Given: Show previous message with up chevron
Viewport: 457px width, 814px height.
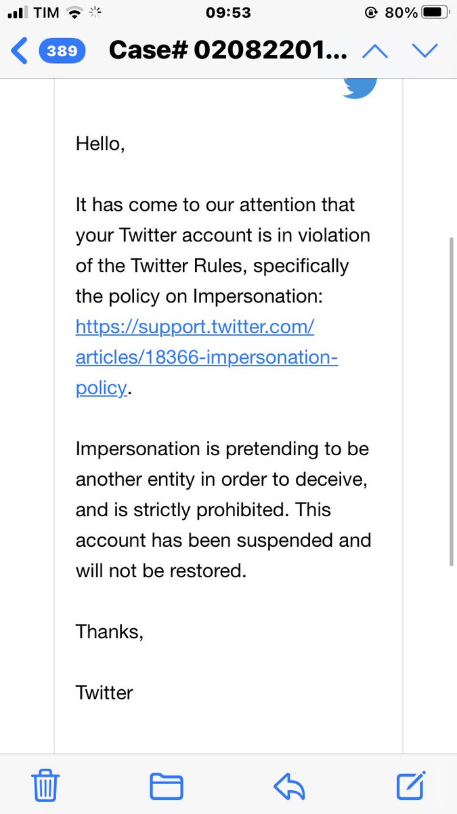Looking at the screenshot, I should point(374,51).
